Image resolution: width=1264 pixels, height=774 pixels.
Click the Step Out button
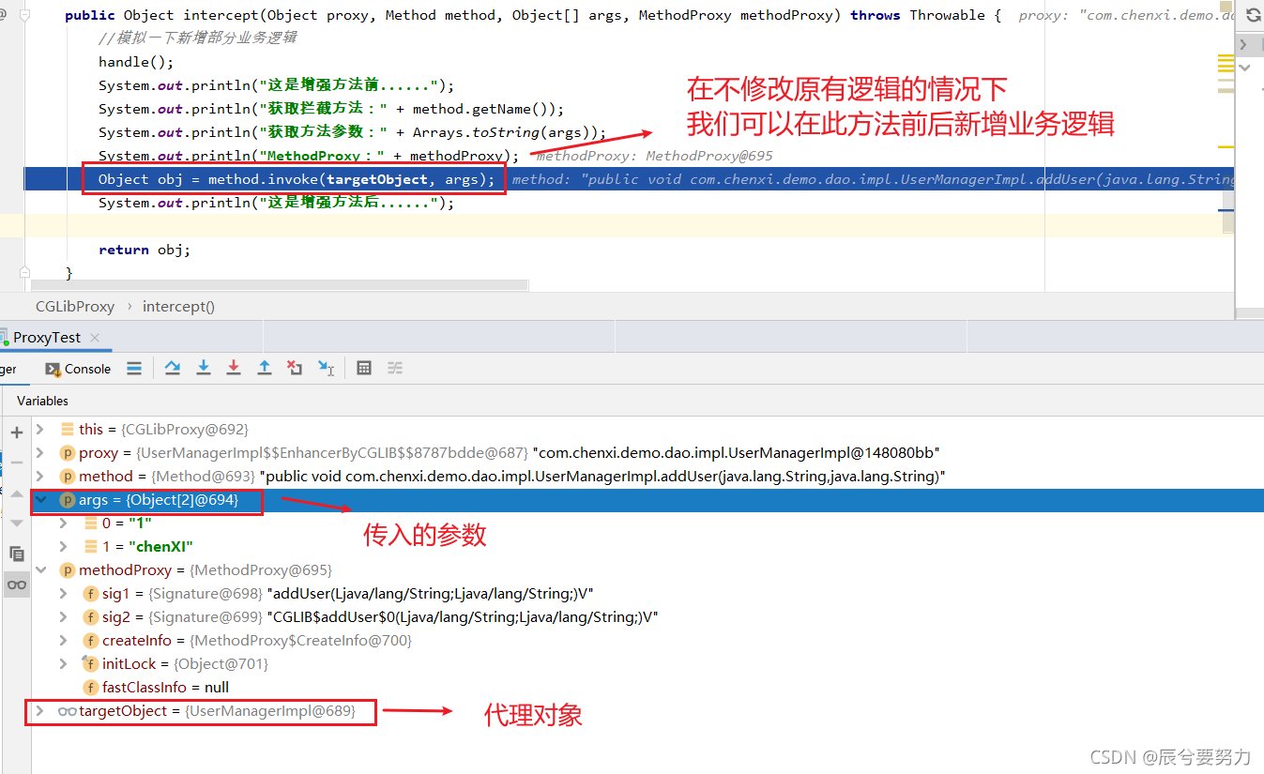pos(265,369)
